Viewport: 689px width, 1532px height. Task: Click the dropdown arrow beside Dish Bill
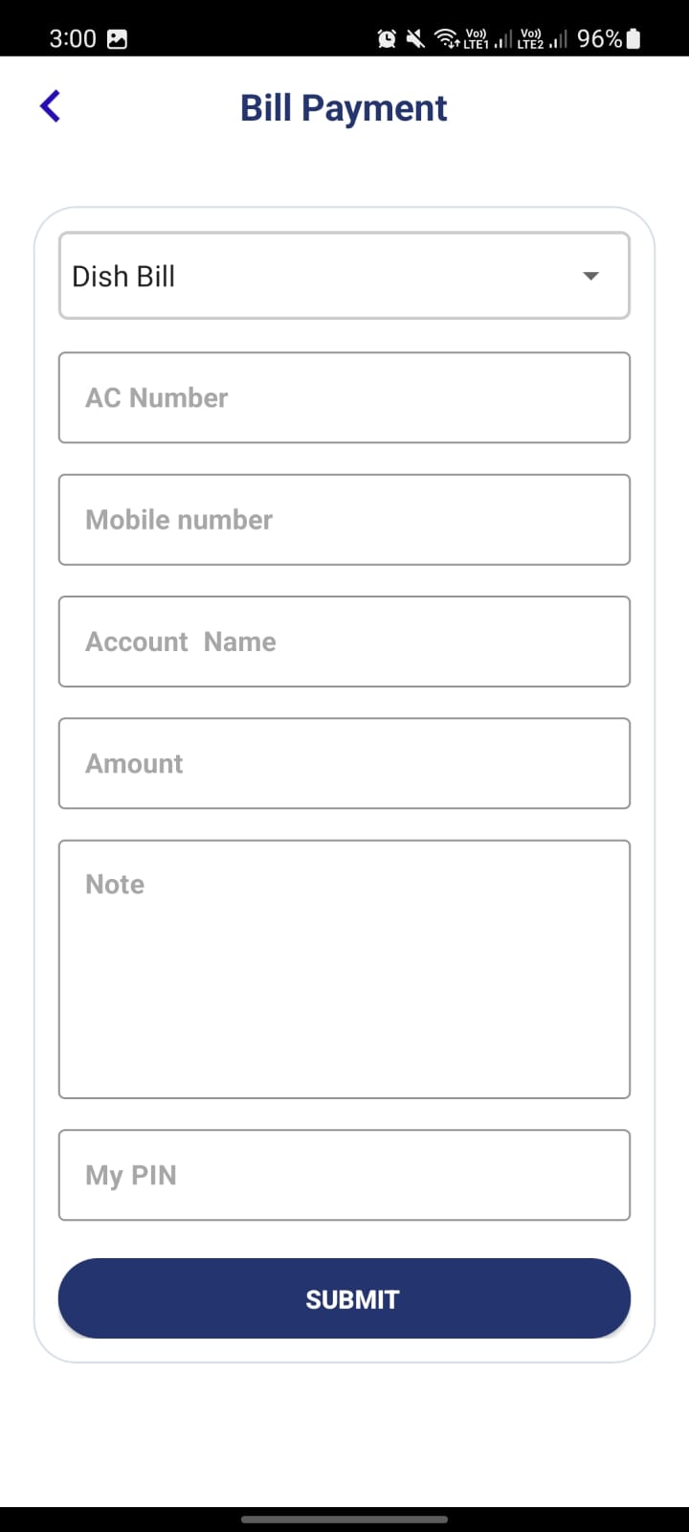(x=590, y=276)
